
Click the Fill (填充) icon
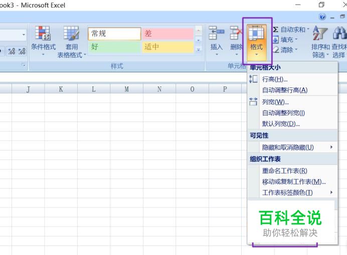(x=276, y=39)
